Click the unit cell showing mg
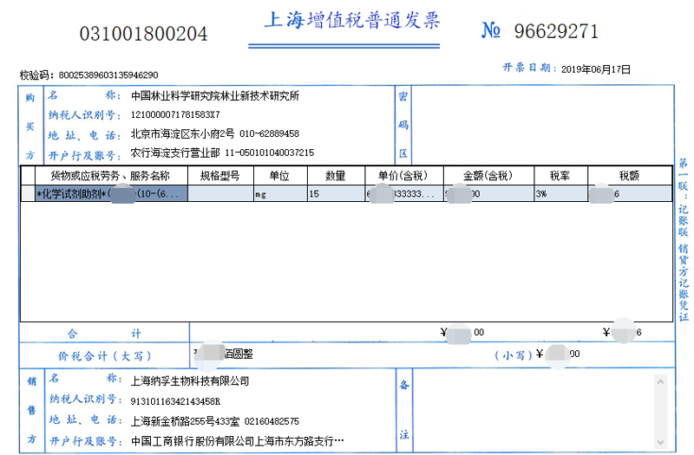694x455 pixels. (278, 194)
